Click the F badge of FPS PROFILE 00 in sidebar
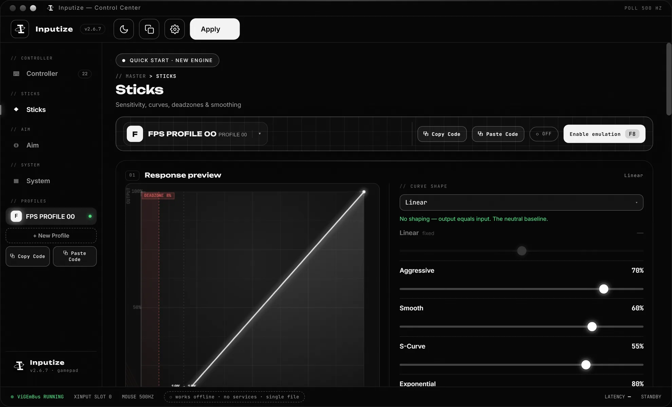672x407 pixels. tap(16, 216)
